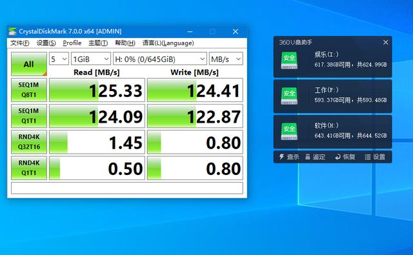Click the Read [MB/s] column header
The width and height of the screenshot is (413, 255).
(97, 72)
